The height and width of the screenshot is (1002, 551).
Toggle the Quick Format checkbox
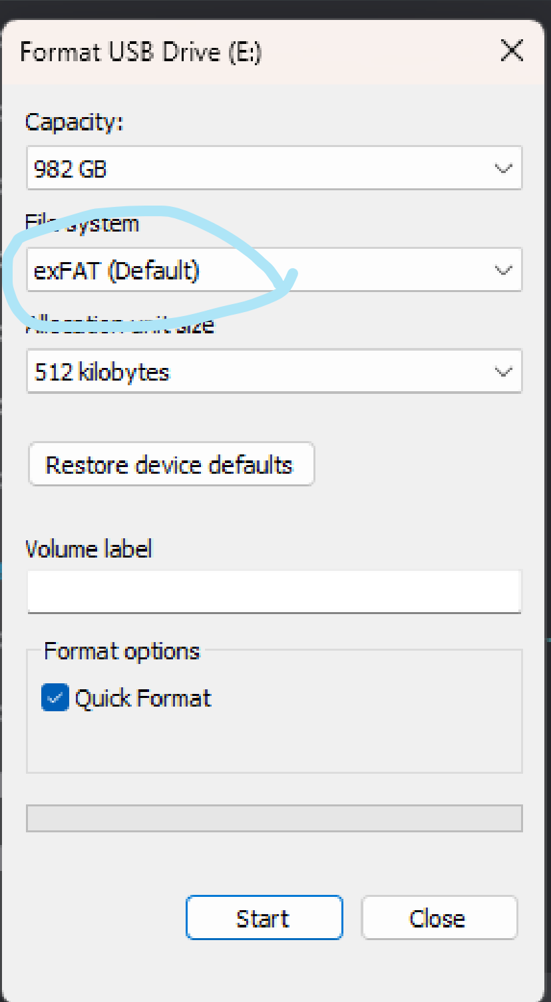tap(55, 698)
